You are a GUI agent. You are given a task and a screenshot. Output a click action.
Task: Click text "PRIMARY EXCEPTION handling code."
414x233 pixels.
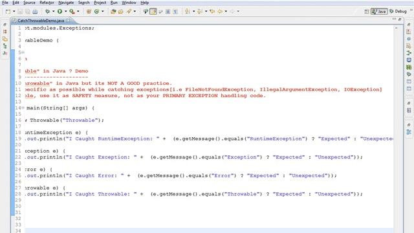[x=213, y=96]
